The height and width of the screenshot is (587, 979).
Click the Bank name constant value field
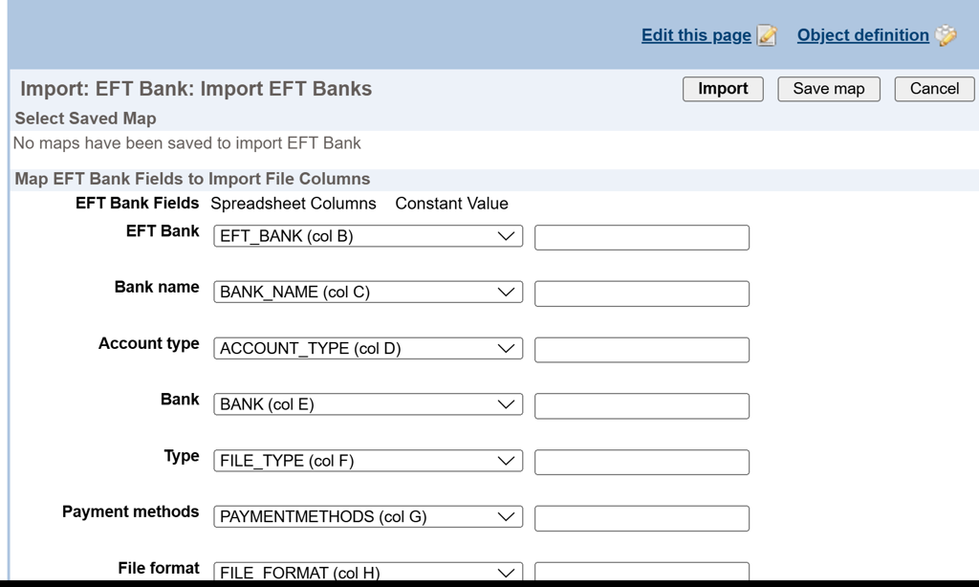coord(642,293)
